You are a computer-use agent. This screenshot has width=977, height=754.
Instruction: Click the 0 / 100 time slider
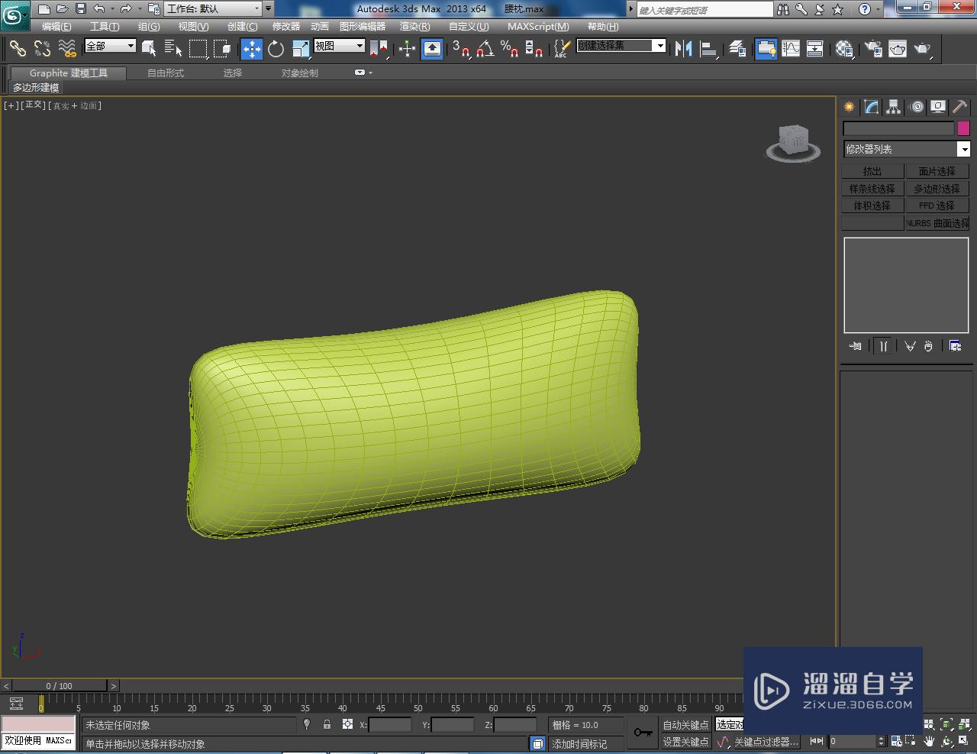coord(60,686)
